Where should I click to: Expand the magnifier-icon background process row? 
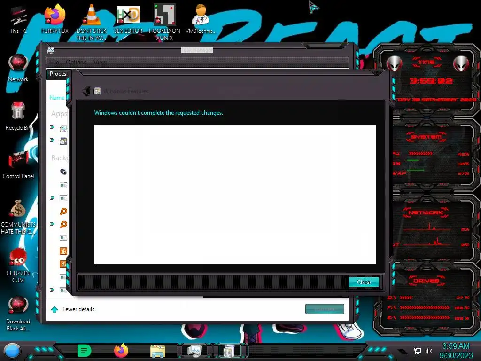[x=52, y=224]
